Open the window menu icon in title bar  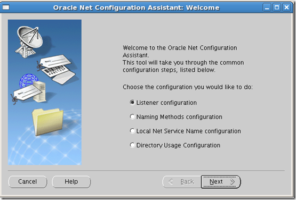click(6, 7)
